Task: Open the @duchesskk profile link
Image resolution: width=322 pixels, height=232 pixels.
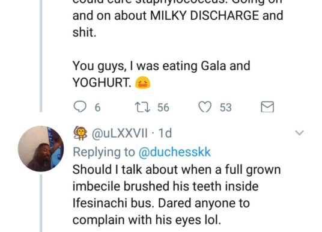Action: (x=175, y=152)
